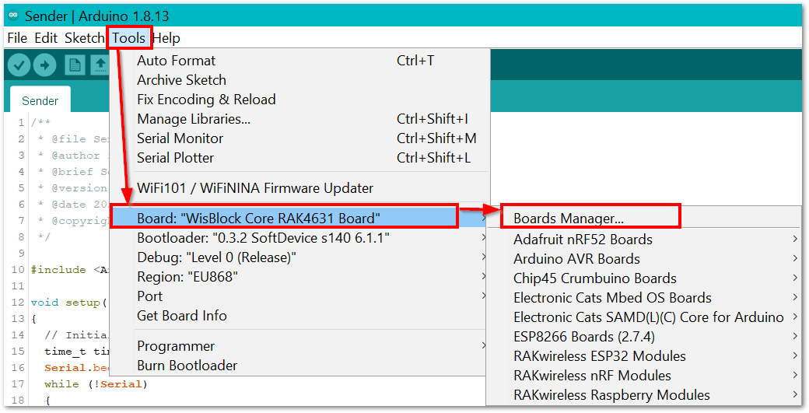Expand ESP8266 Boards (2.7.4) submenu
This screenshot has height=413, width=809.
tap(645, 337)
